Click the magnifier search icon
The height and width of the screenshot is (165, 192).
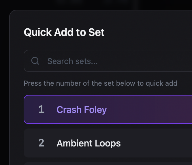click(35, 61)
